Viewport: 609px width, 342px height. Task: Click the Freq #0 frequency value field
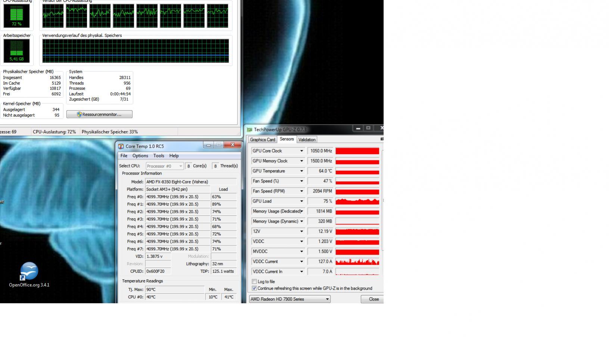click(177, 197)
